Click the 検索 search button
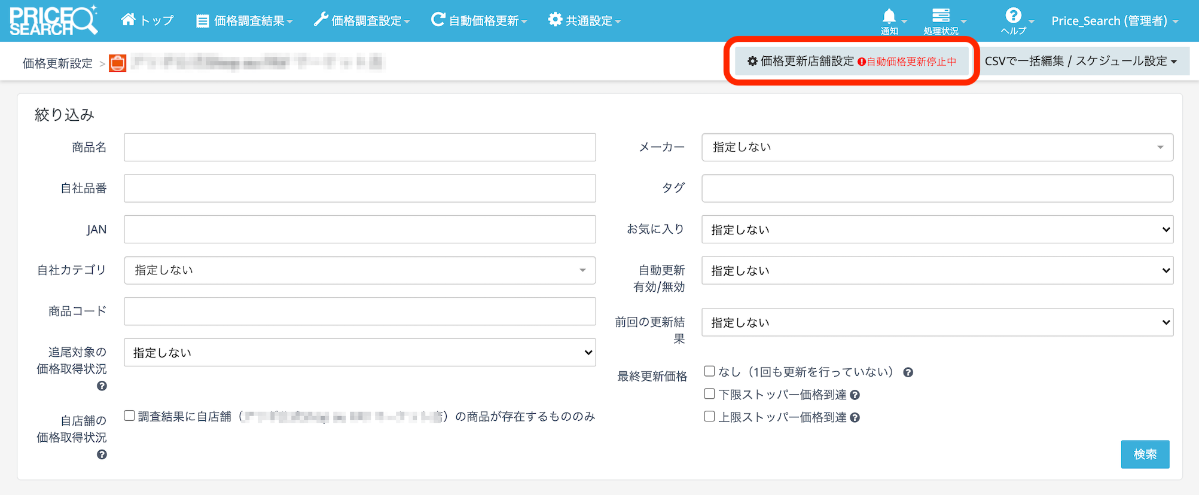Screen dimensions: 1199x495 1145,454
